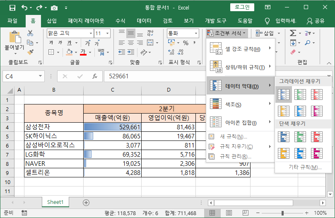Click 새 규칙 menu entry
Screen dimensions: 335x218
click(240, 136)
